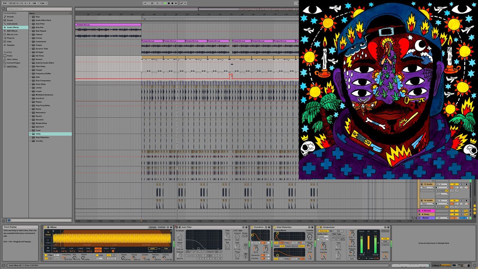This screenshot has width=478, height=269.
Task: Expand the Utility folder in browser
Action: point(31,134)
